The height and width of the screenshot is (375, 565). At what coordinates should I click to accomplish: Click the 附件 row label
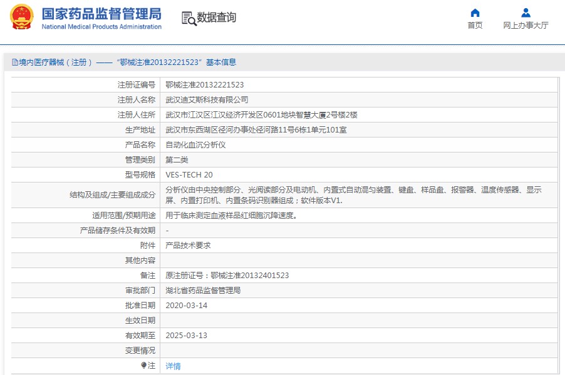click(x=148, y=246)
